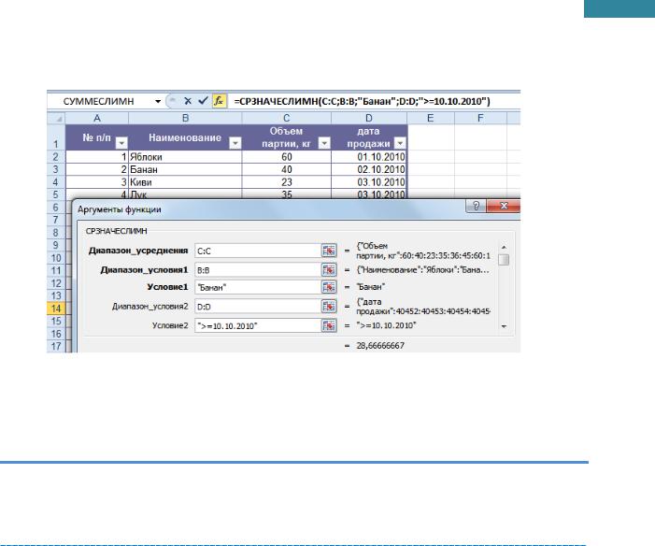The width and height of the screenshot is (655, 546).
Task: Confirm formula with the checkmark icon
Action: (x=203, y=101)
